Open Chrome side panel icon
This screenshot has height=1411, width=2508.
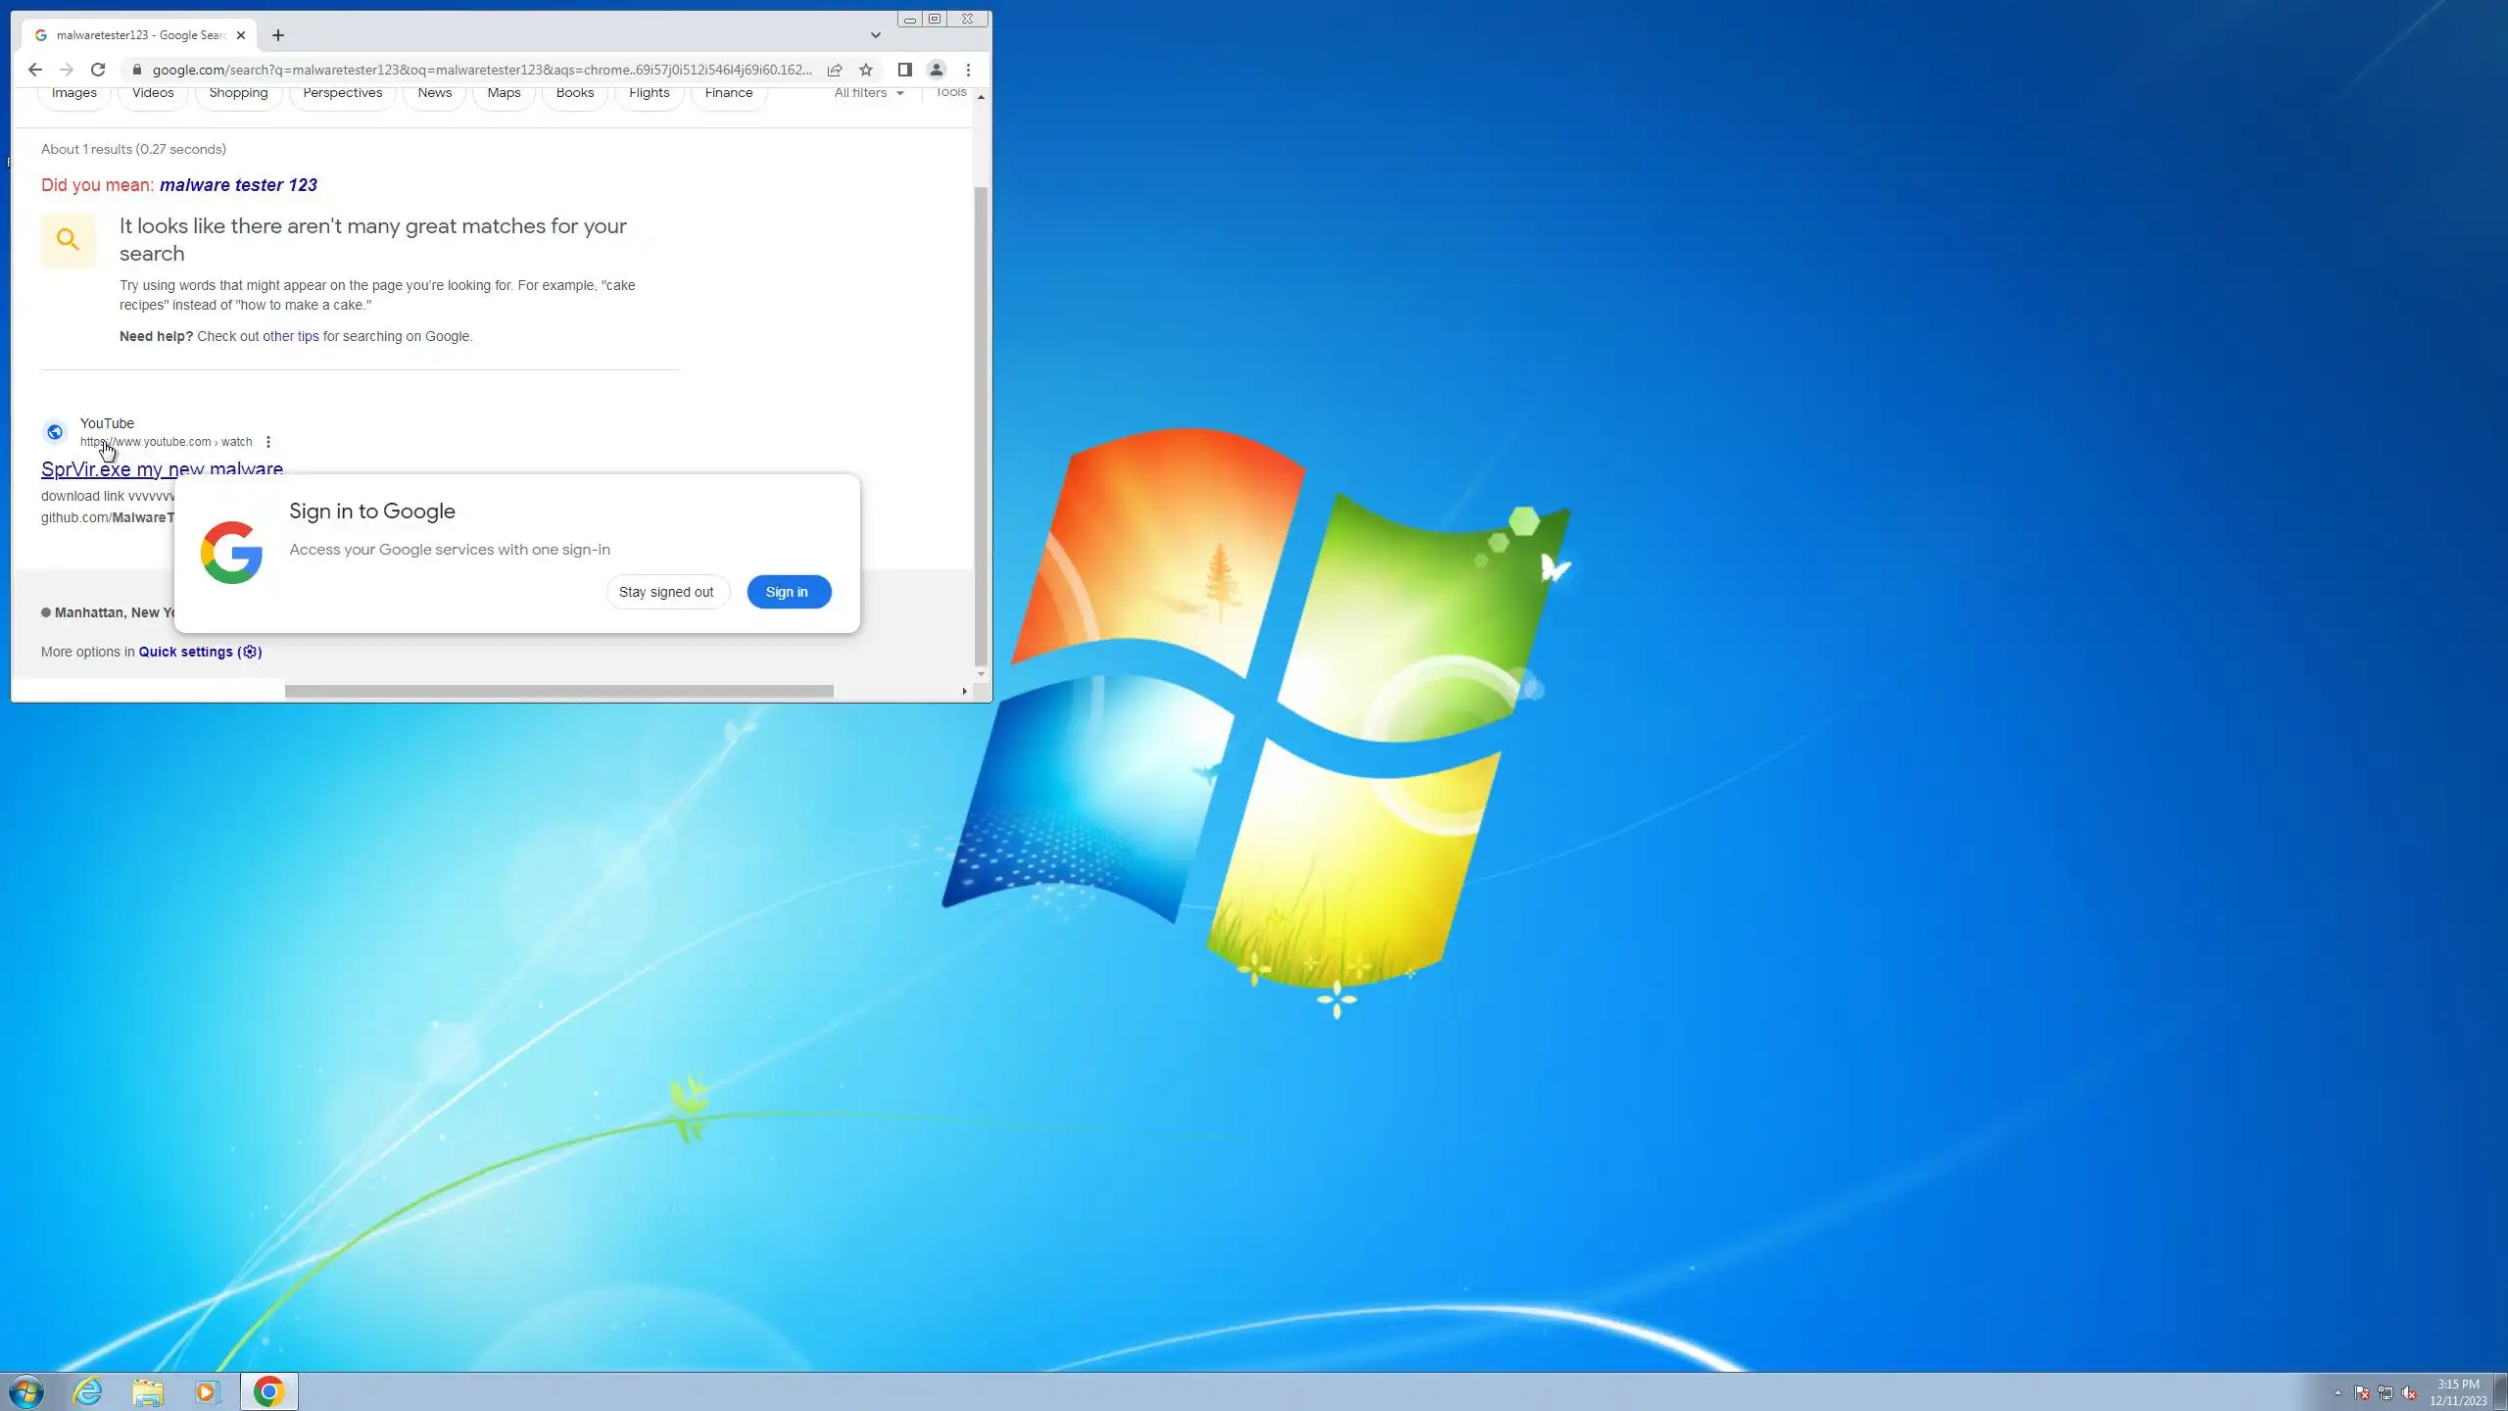tap(905, 70)
